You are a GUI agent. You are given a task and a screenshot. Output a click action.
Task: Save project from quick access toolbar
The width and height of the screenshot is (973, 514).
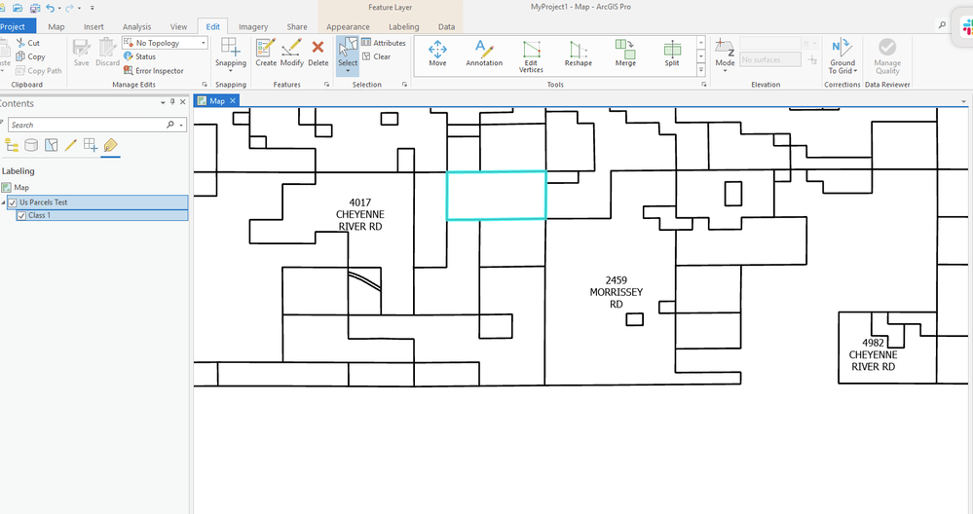click(35, 8)
